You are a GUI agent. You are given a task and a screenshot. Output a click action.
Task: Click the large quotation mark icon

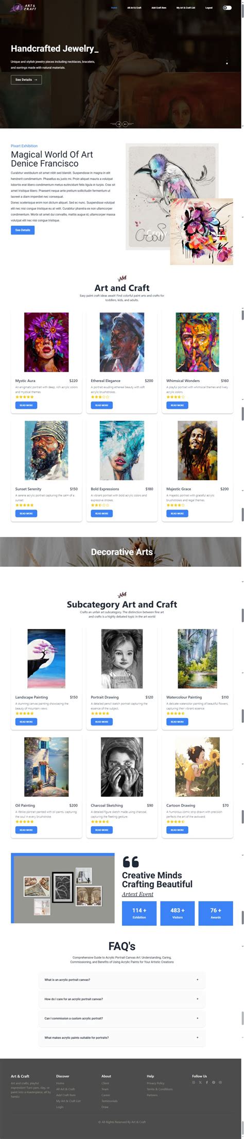[131, 862]
